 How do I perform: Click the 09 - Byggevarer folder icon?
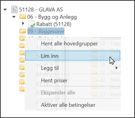(23, 31)
